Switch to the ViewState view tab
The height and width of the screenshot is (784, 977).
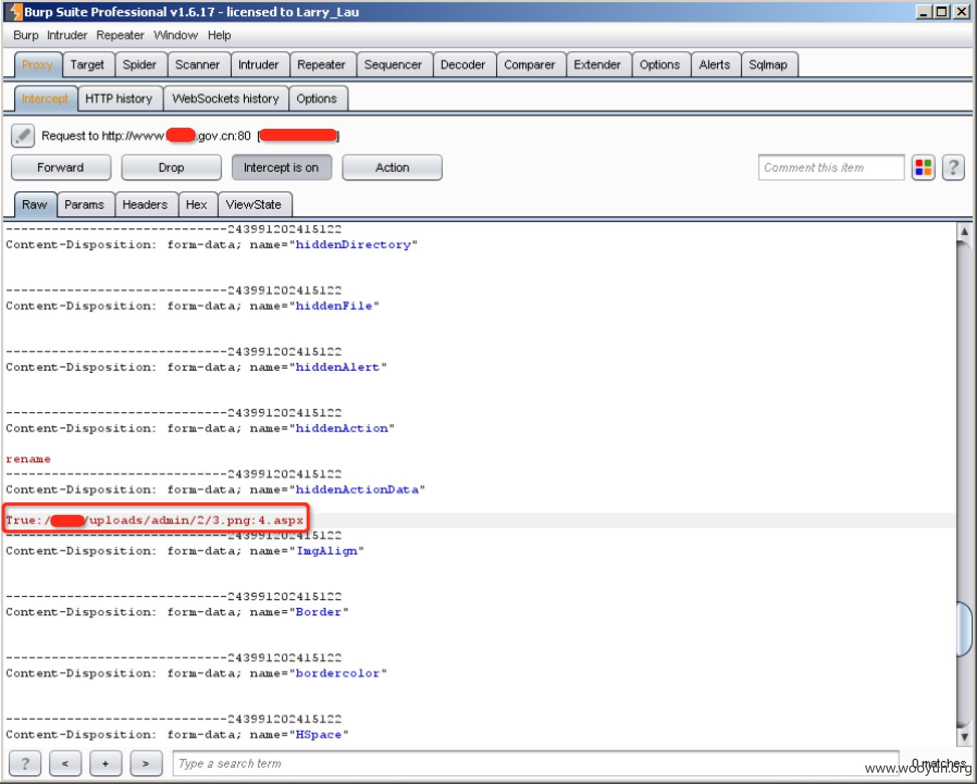[x=253, y=204]
